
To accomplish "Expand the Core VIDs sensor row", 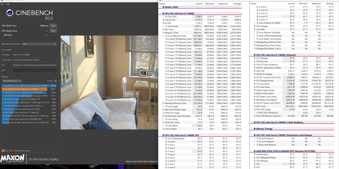I will [163, 17].
